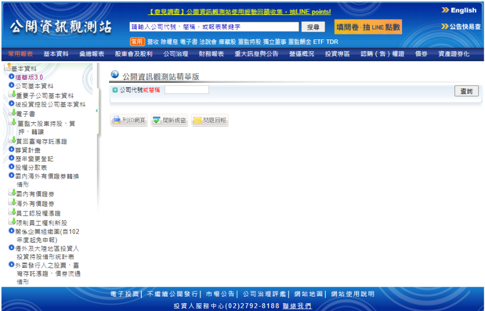Open the 認購(售)權證 menu
Screen dimensions: 485x311
tap(383, 54)
